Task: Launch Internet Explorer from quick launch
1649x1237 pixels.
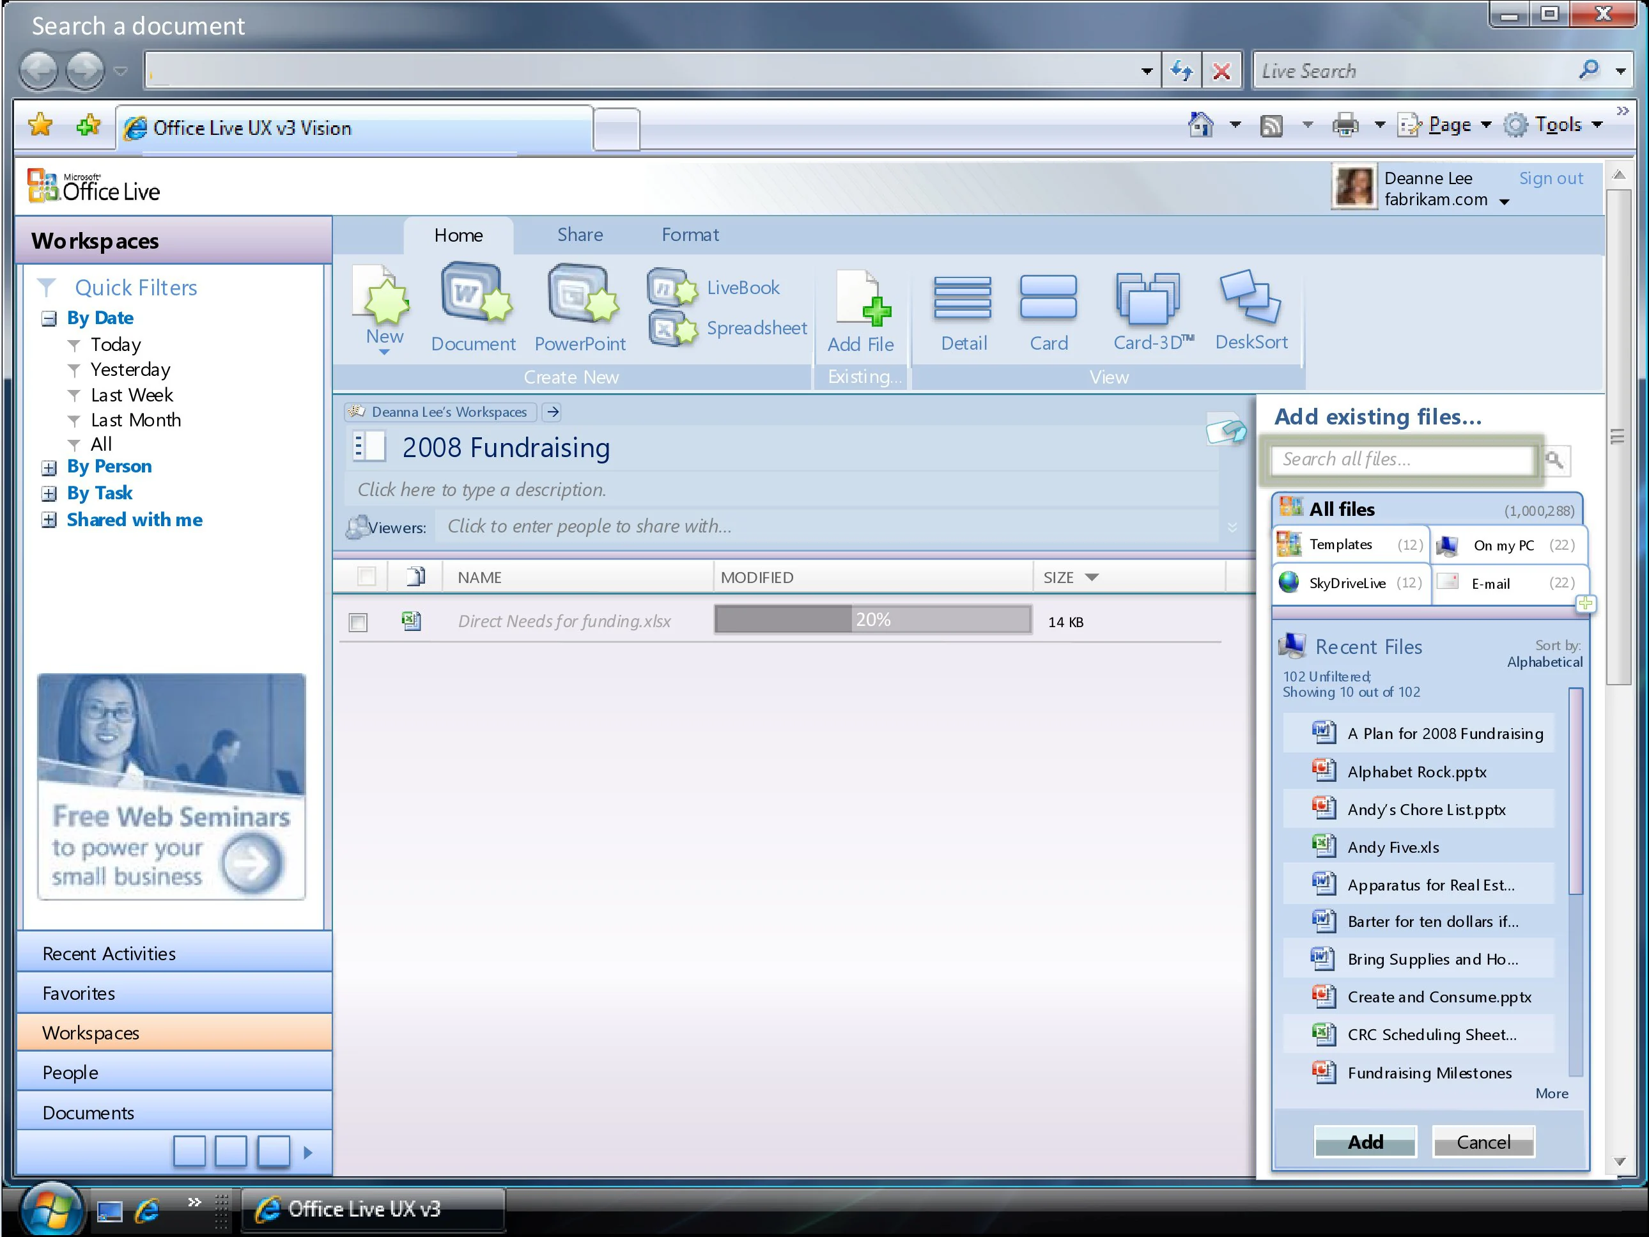Action: click(x=148, y=1210)
